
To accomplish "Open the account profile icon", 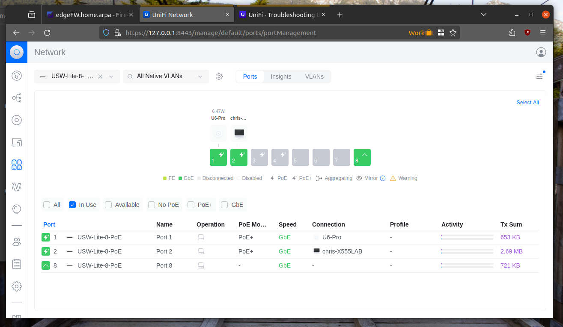I will click(541, 52).
